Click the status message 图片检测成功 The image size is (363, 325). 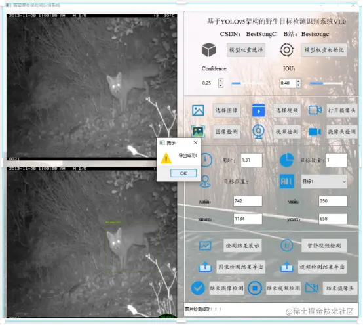click(203, 309)
